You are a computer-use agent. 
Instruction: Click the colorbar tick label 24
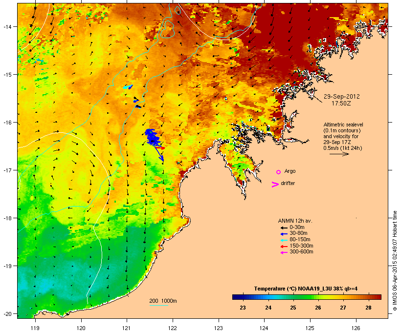[268, 308]
